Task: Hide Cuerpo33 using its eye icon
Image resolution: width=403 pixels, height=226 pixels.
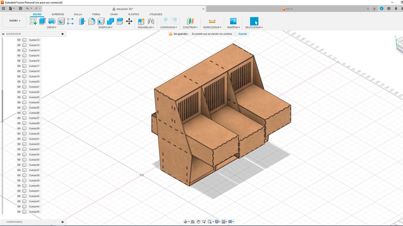Action: click(x=19, y=149)
